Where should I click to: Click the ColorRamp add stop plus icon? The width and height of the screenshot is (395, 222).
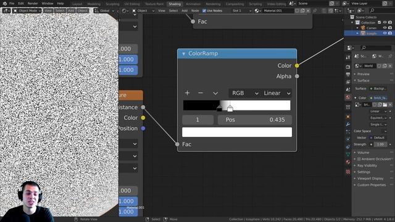(187, 93)
